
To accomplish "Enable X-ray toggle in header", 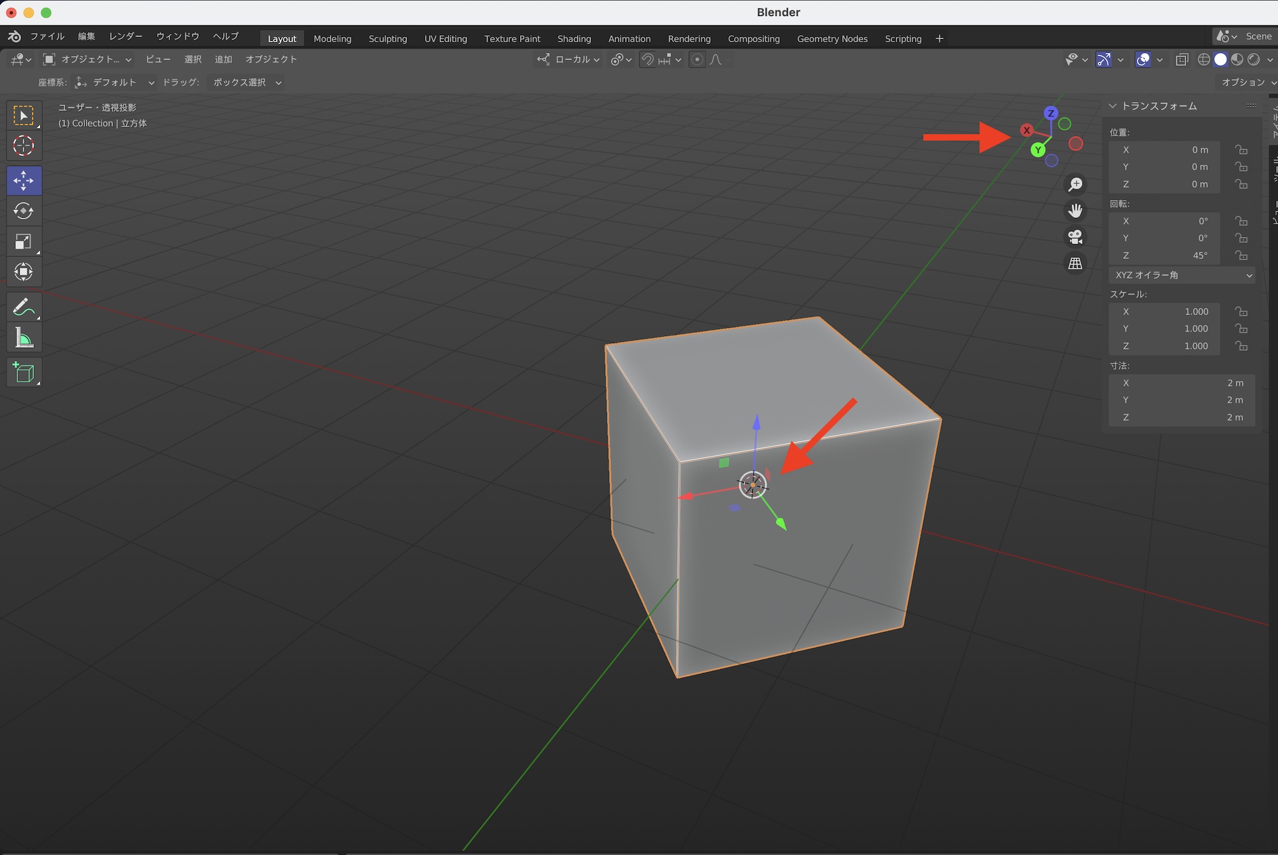I will (1182, 59).
